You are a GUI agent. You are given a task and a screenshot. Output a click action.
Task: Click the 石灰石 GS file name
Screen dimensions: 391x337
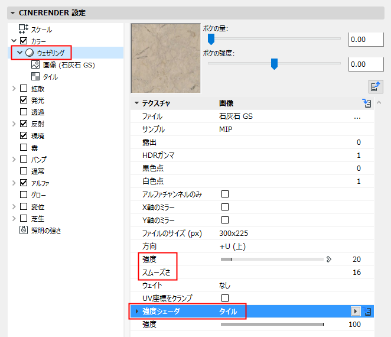[236, 116]
